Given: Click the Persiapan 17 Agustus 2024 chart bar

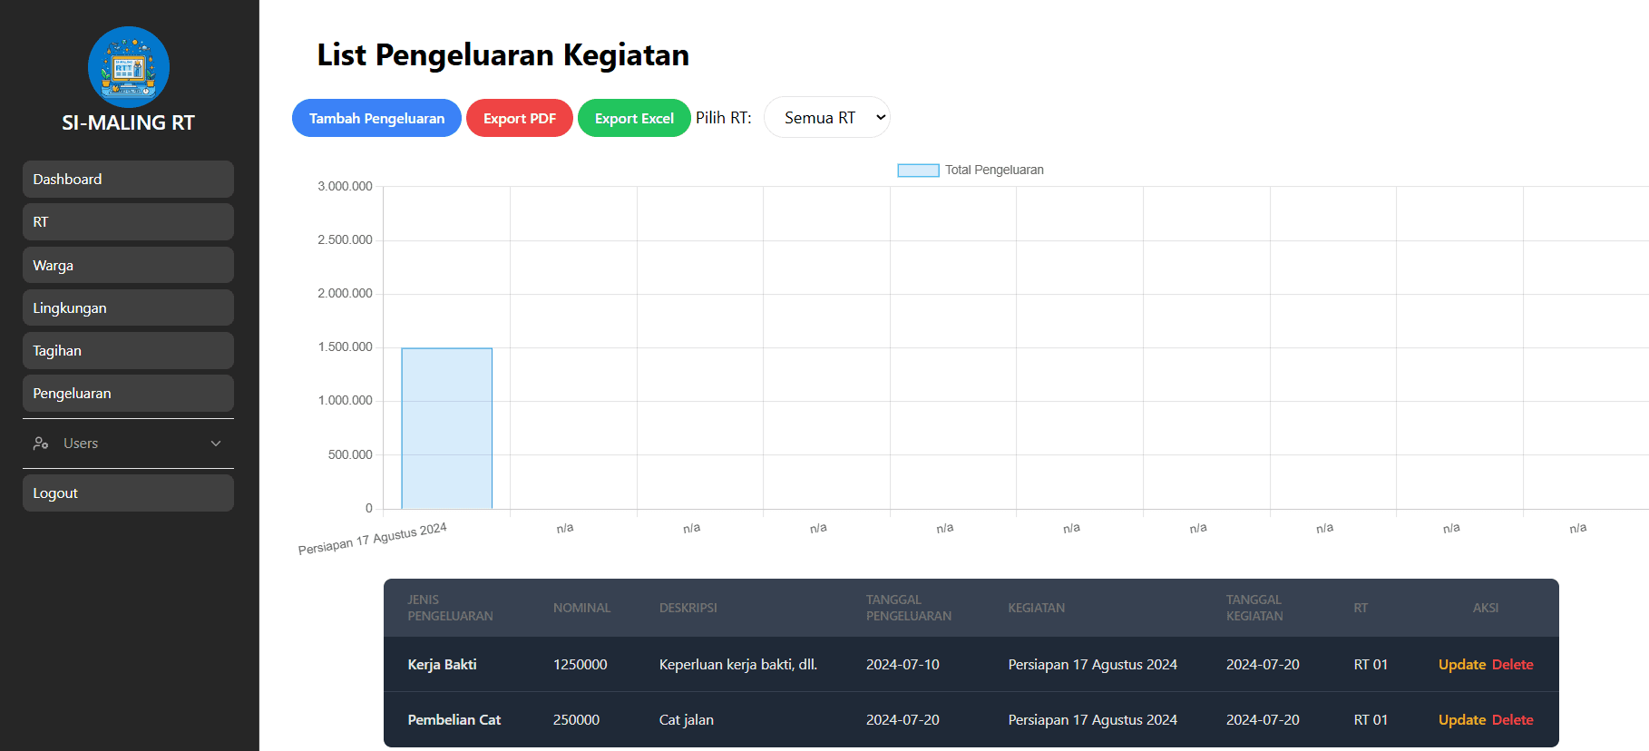Looking at the screenshot, I should [x=447, y=428].
